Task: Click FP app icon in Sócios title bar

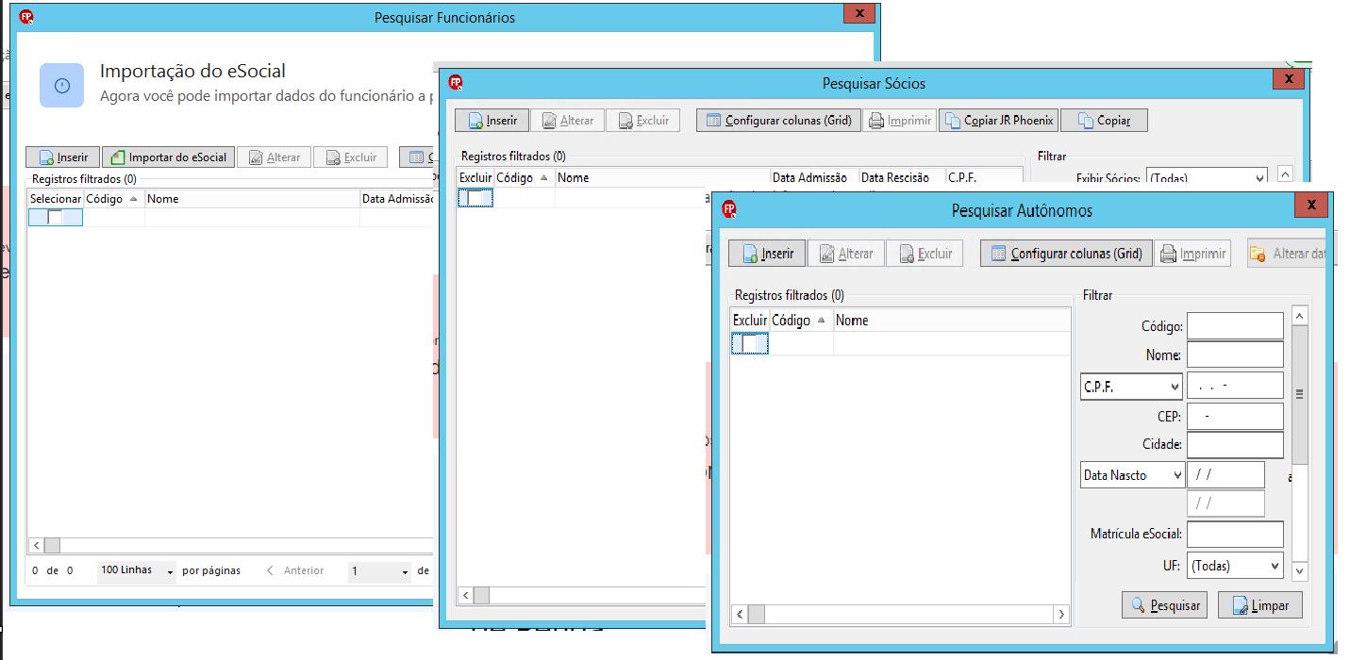Action: pyautogui.click(x=455, y=82)
